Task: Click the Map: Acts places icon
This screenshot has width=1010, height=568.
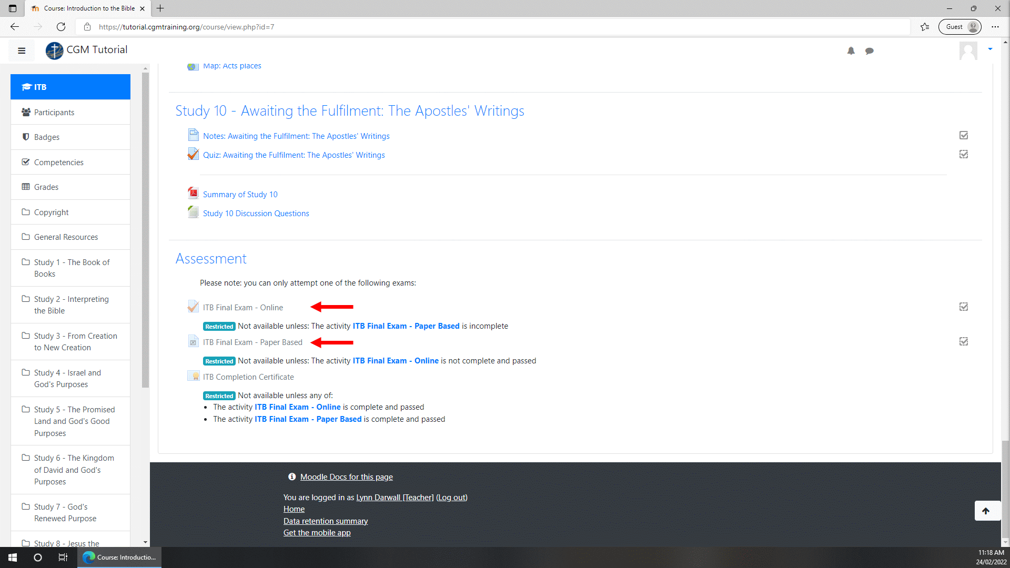Action: pos(193,66)
